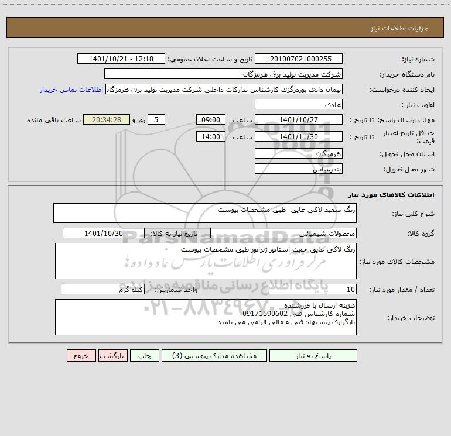
Task: Click the header جزئیات اطلاعات نیاز
Action: point(399,28)
